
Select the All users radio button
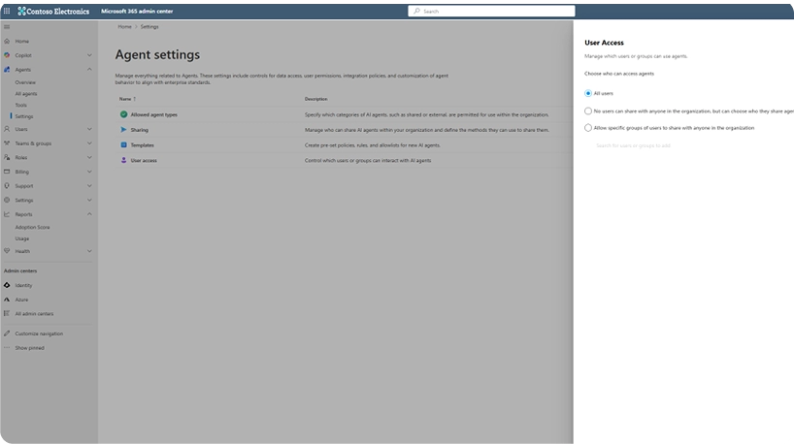(588, 93)
